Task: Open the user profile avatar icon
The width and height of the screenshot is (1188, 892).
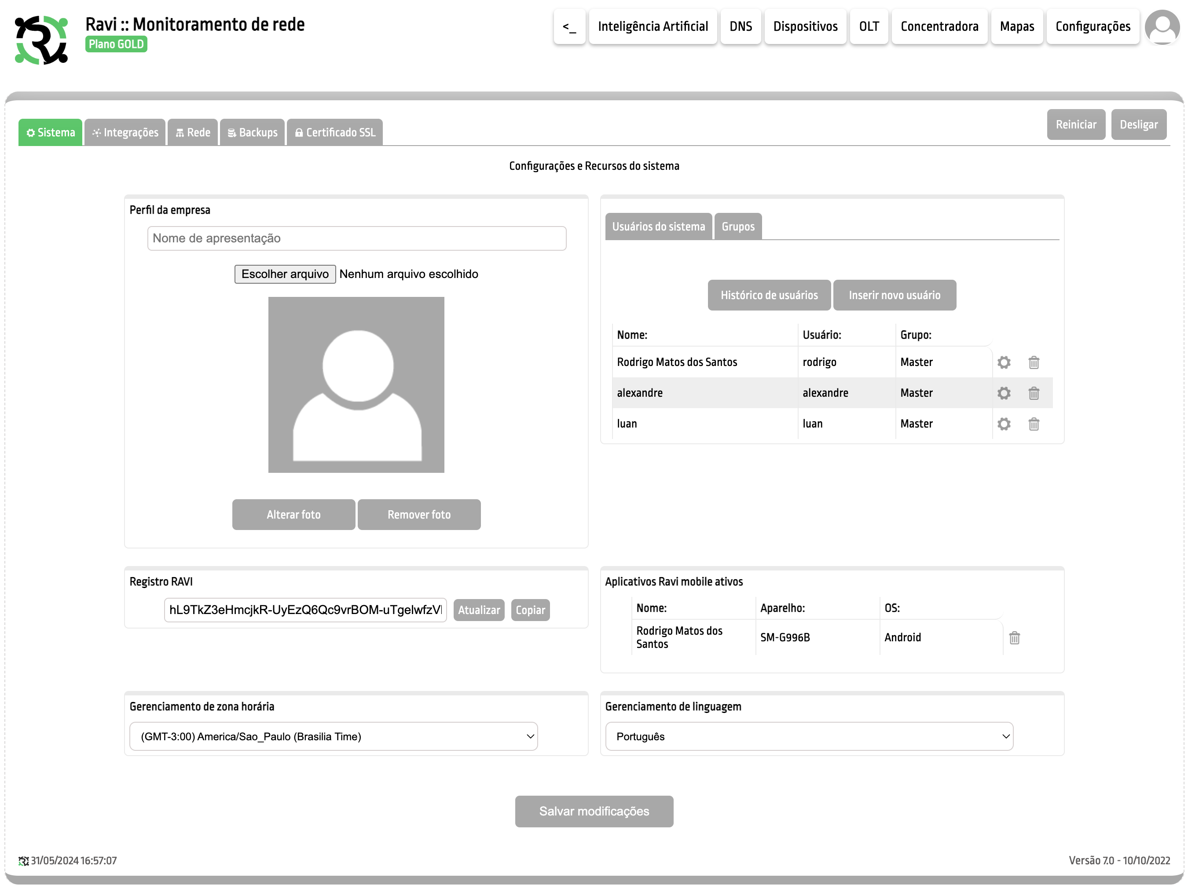Action: 1162,27
